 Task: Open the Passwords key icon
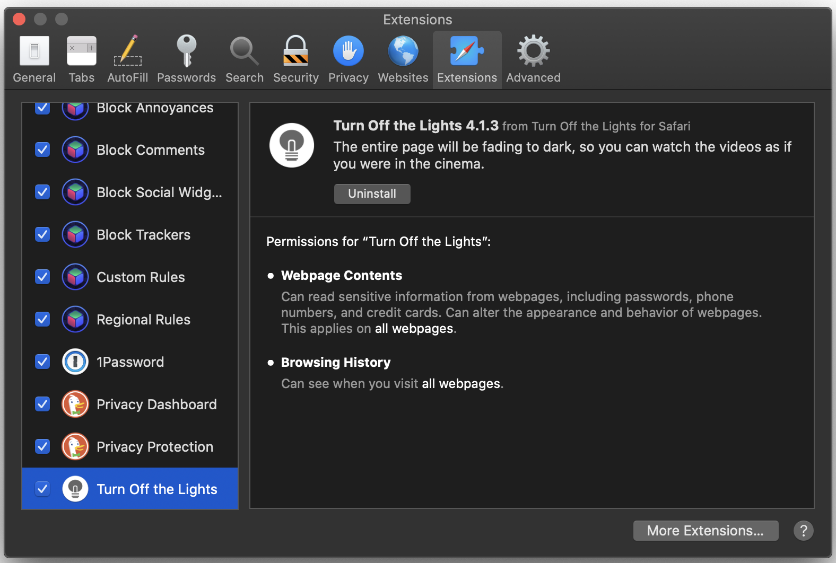pyautogui.click(x=186, y=51)
